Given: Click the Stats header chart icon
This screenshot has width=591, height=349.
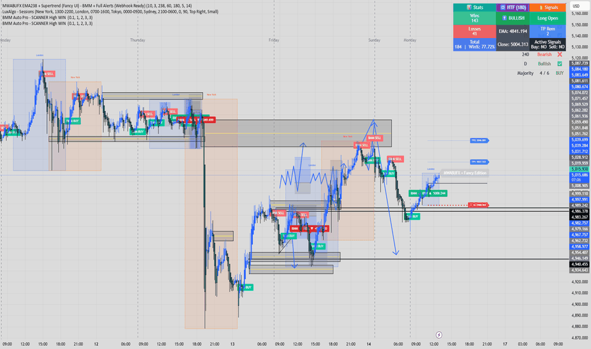Looking at the screenshot, I should point(469,7).
